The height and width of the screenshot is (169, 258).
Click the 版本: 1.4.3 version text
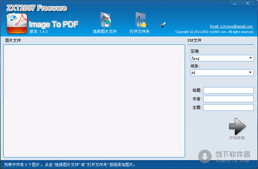tap(39, 31)
